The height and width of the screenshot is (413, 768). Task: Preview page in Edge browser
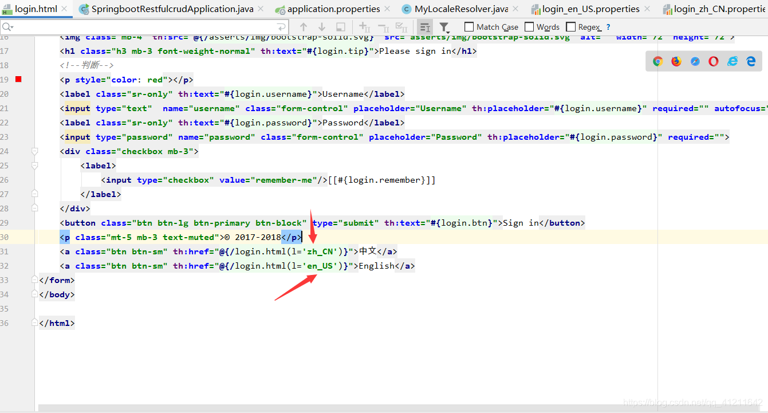pyautogui.click(x=751, y=61)
